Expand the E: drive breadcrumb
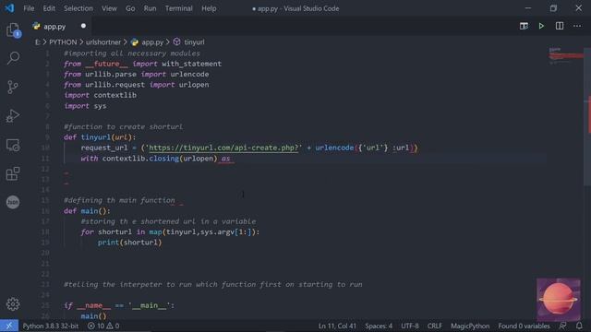591x332 pixels. click(37, 42)
